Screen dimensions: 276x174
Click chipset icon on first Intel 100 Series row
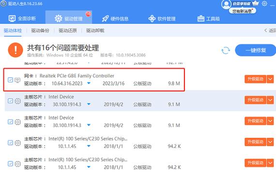click(17, 143)
